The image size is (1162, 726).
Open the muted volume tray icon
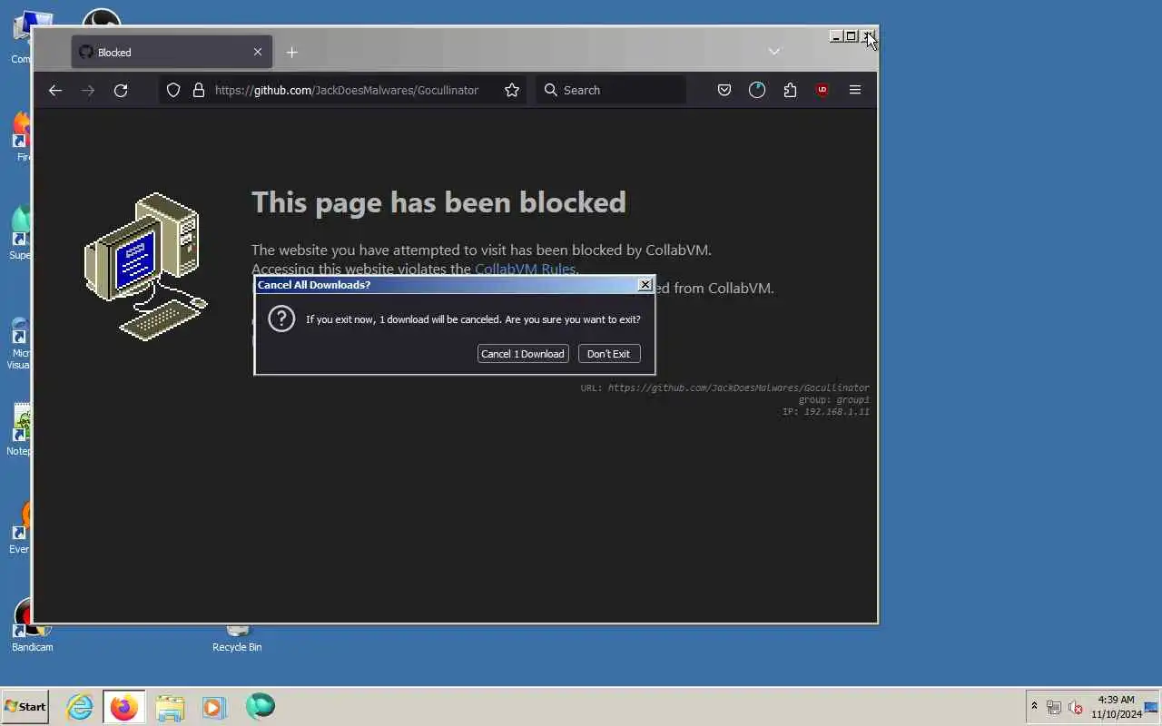pos(1076,707)
